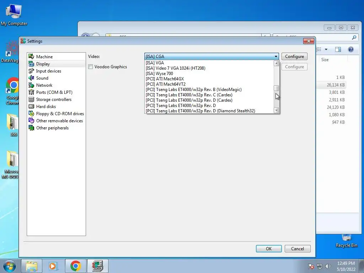Image resolution: width=364 pixels, height=273 pixels.
Task: Confirm settings with OK
Action: [x=269, y=248]
